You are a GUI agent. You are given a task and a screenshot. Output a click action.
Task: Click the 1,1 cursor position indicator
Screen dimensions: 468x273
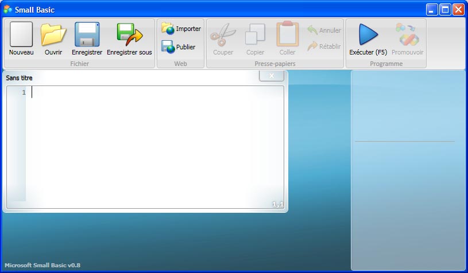277,204
